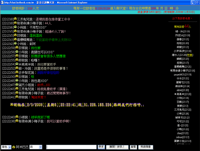Click smiley icon in the 22:22:38 bottom row
The height and width of the screenshot is (151, 200).
(x=17, y=121)
